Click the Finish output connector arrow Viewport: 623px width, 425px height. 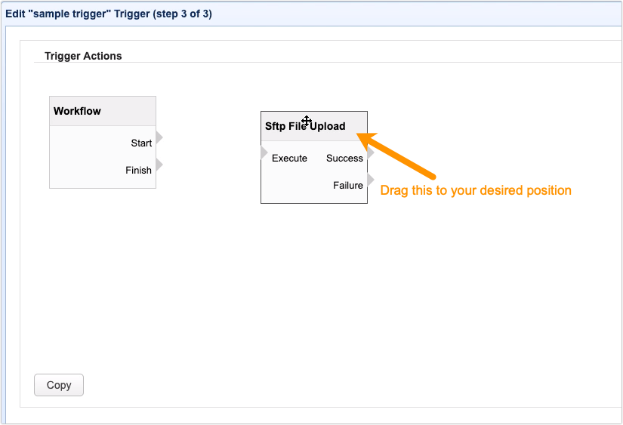[x=159, y=165]
